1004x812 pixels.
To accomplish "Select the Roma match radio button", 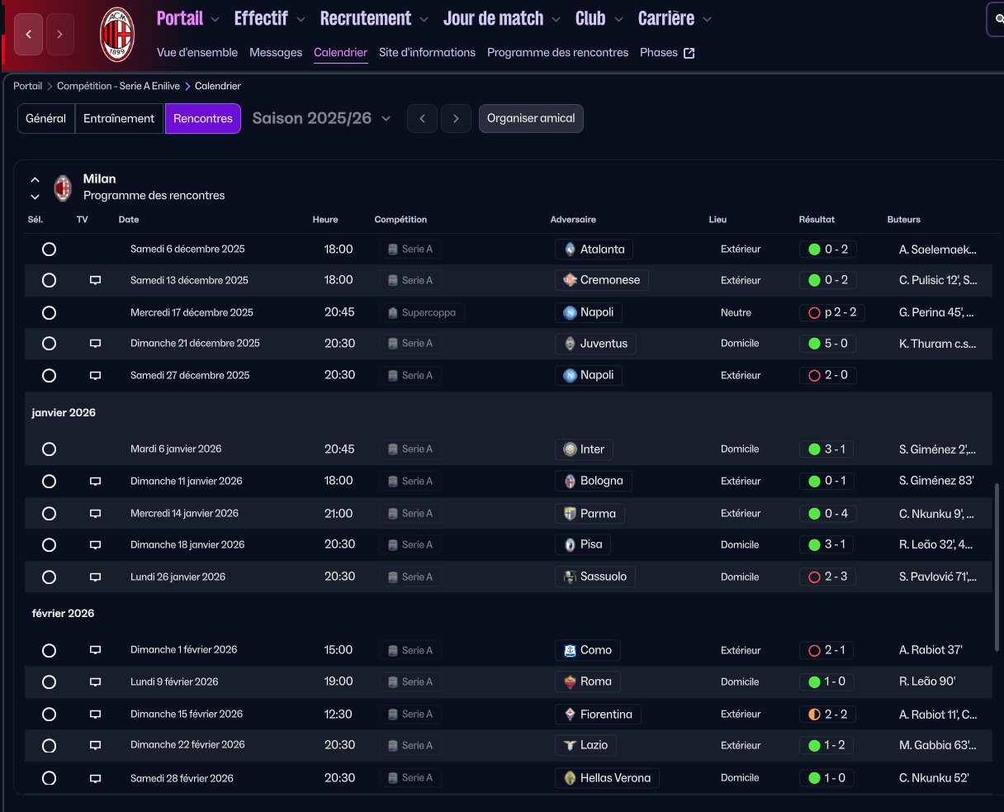I will pos(49,682).
